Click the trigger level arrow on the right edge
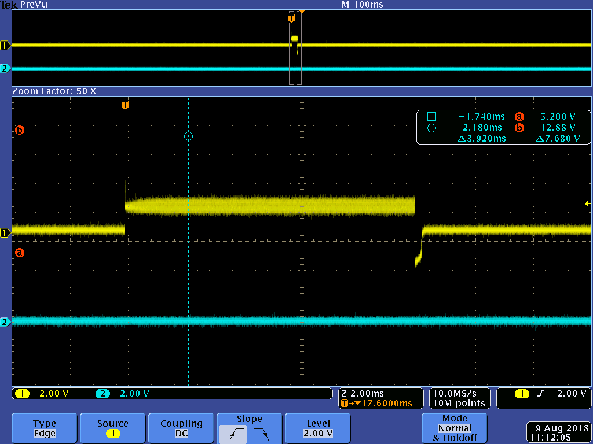Screen dimensions: 593x444 pos(588,203)
